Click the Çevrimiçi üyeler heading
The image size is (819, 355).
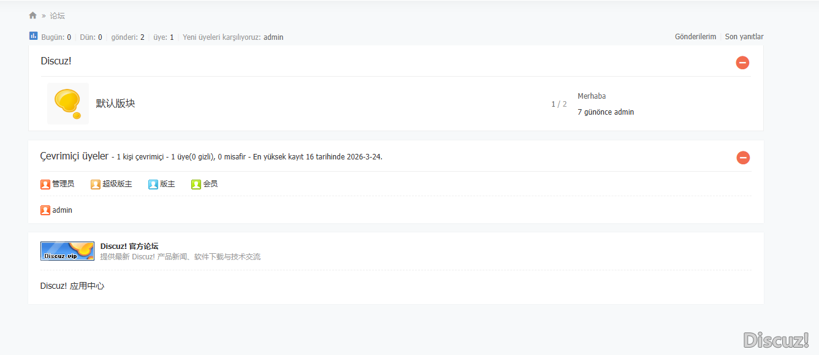74,156
